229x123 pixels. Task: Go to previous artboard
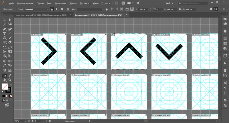(32, 121)
